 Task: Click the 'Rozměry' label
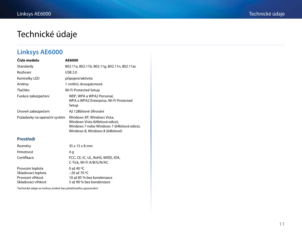[x=24, y=146]
